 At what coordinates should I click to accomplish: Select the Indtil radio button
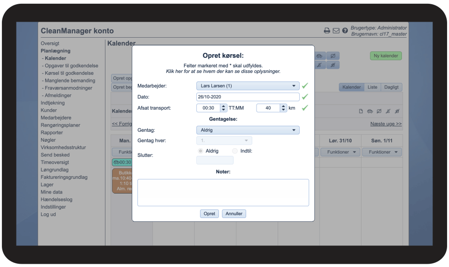click(235, 151)
